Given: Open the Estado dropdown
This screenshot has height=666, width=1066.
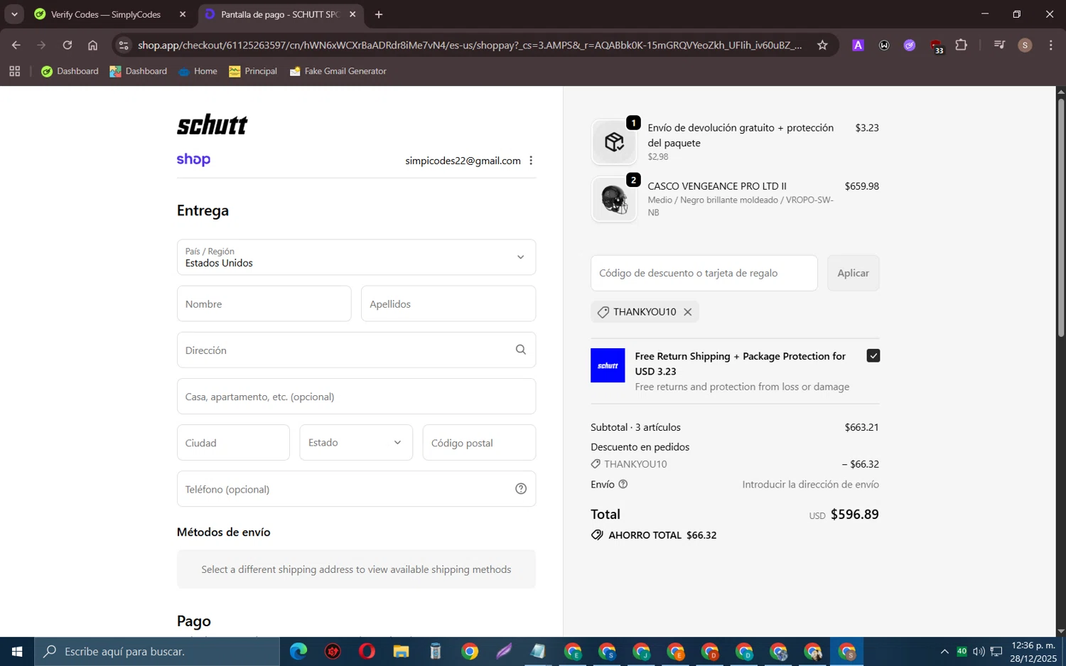Looking at the screenshot, I should (x=356, y=443).
